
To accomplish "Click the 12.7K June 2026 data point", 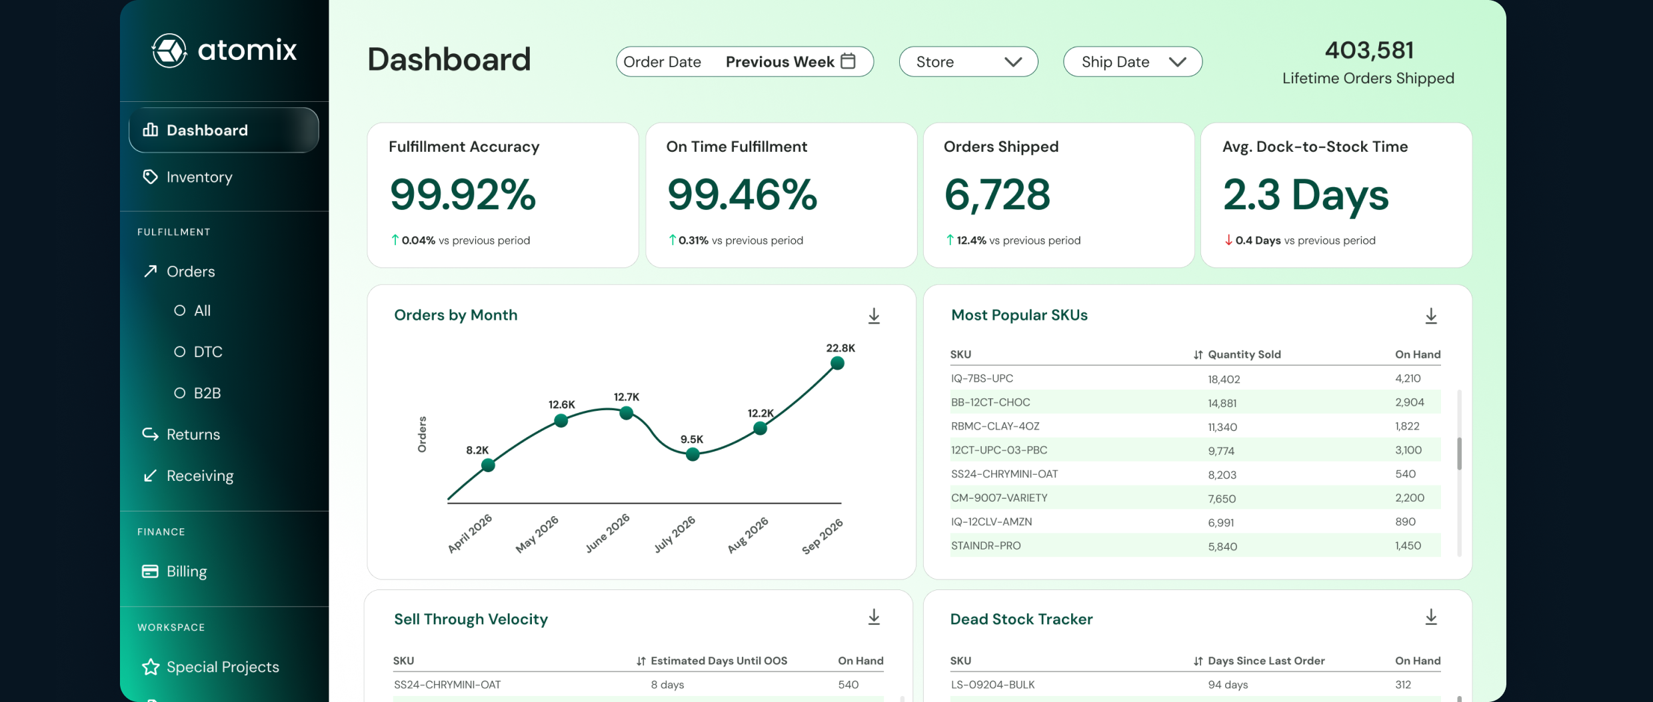I will tap(626, 413).
